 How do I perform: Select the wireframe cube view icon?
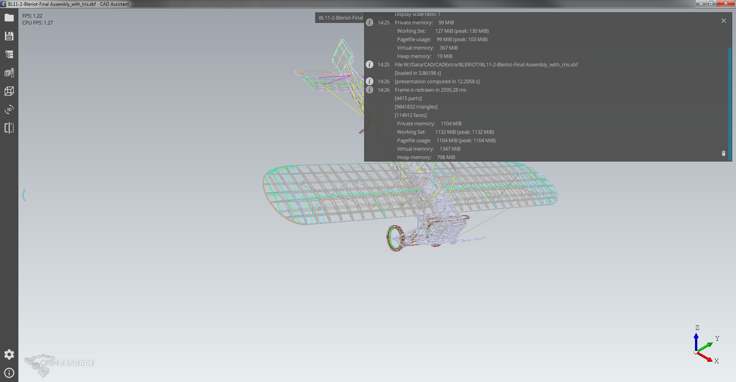click(9, 91)
